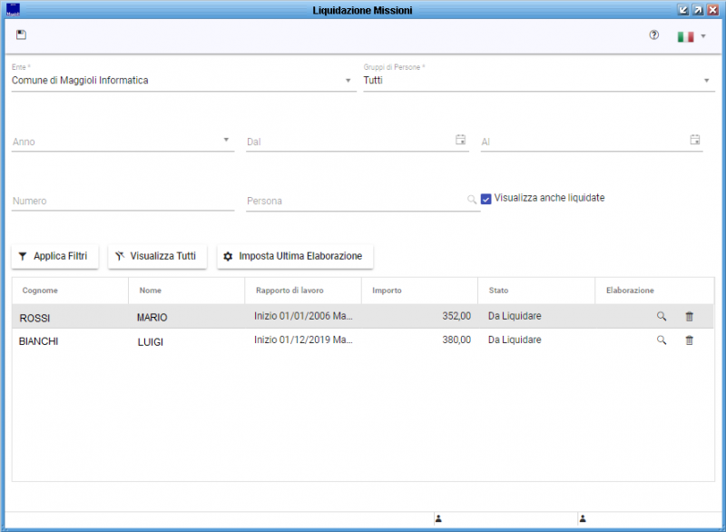The image size is (726, 532).
Task: Sort by the Importo column header
Action: 387,291
